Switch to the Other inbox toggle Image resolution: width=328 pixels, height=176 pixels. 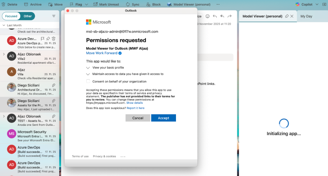point(28,16)
